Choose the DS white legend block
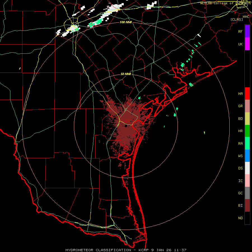 [247, 168]
